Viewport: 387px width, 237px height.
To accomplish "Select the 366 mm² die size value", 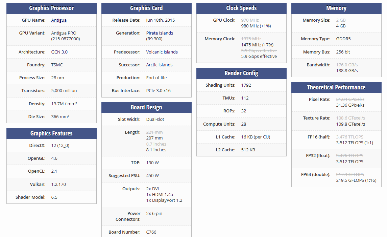I will click(60, 117).
